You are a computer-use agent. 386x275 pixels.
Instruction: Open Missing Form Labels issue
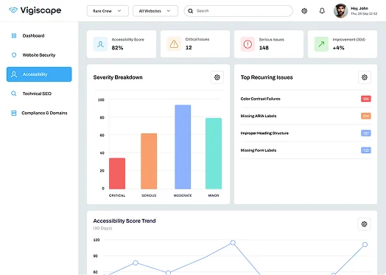[x=306, y=150]
